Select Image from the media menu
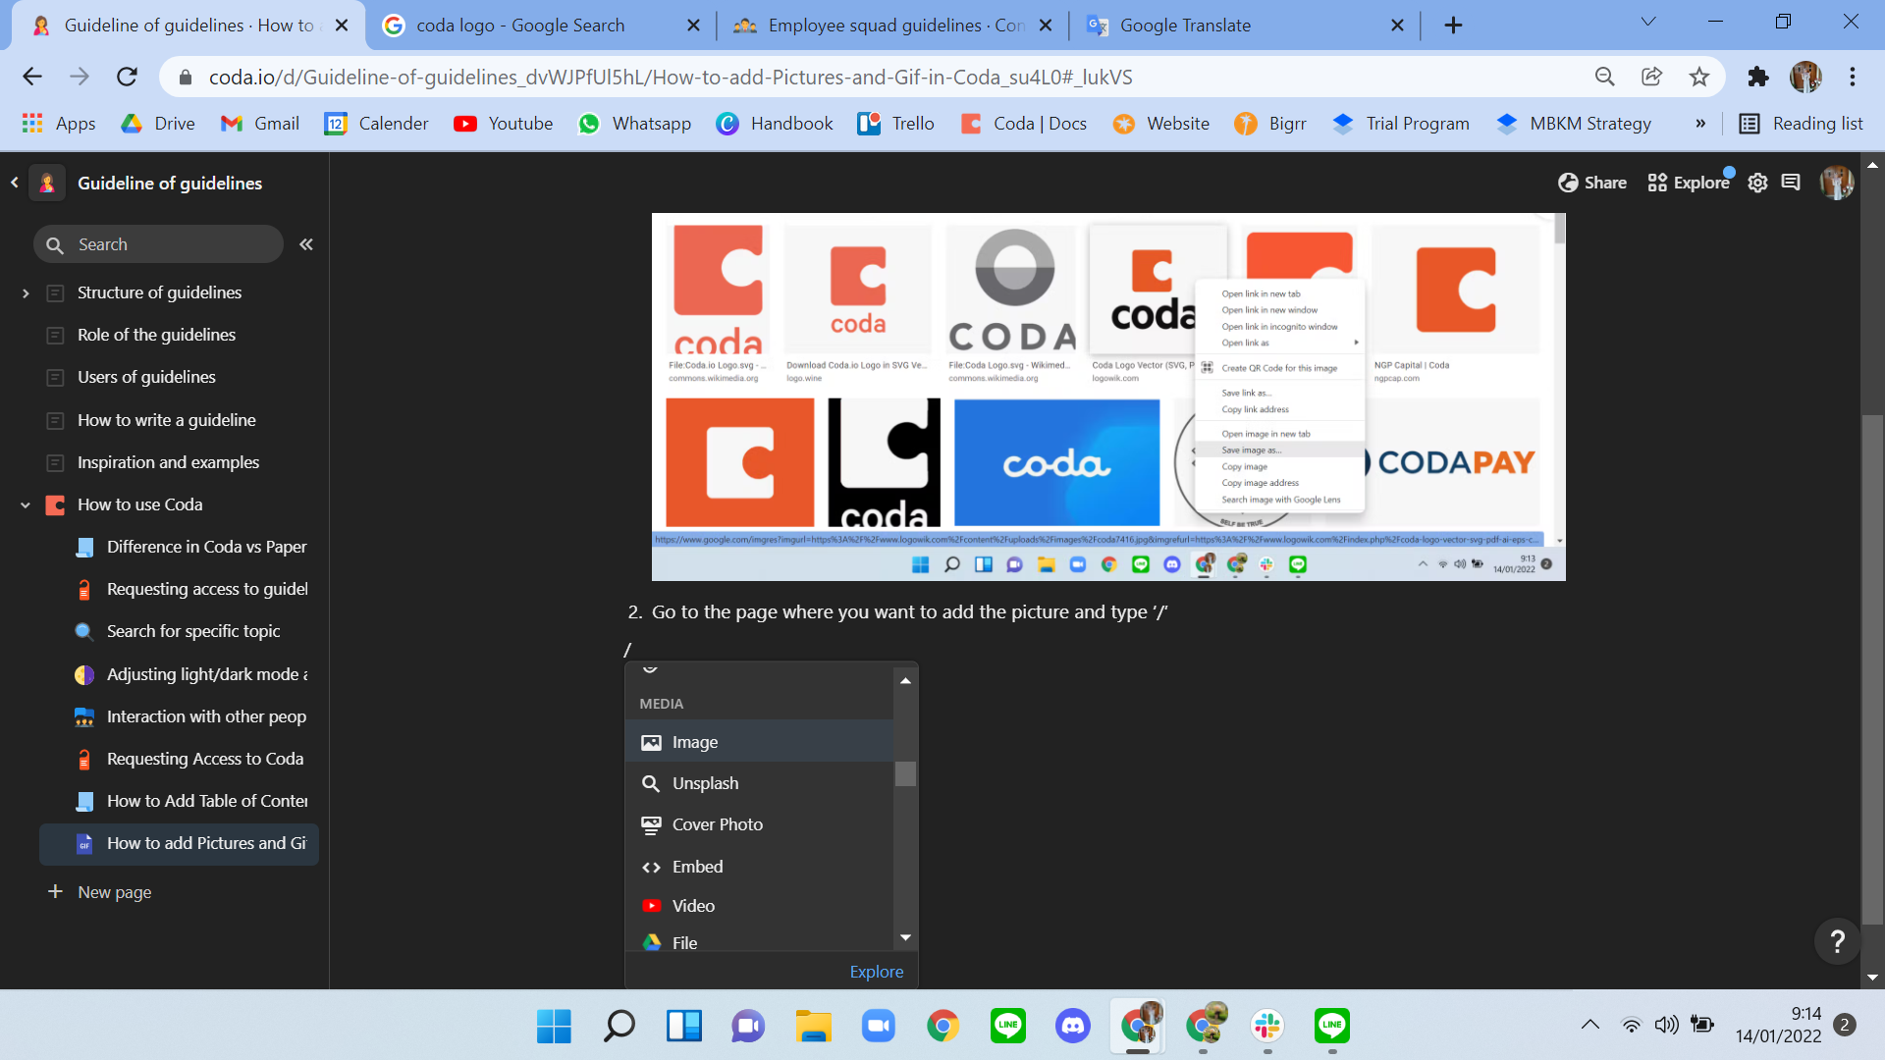Viewport: 1885px width, 1060px height. tap(760, 742)
